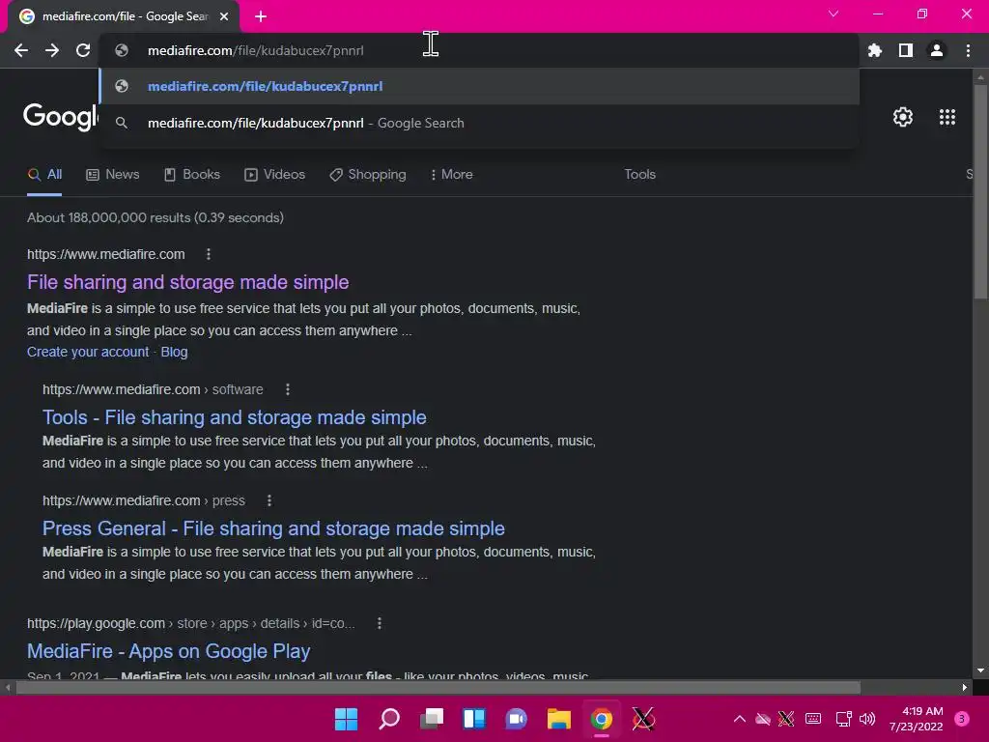Open MediaFire - Apps on Google Play result
The width and height of the screenshot is (989, 742).
(x=168, y=650)
